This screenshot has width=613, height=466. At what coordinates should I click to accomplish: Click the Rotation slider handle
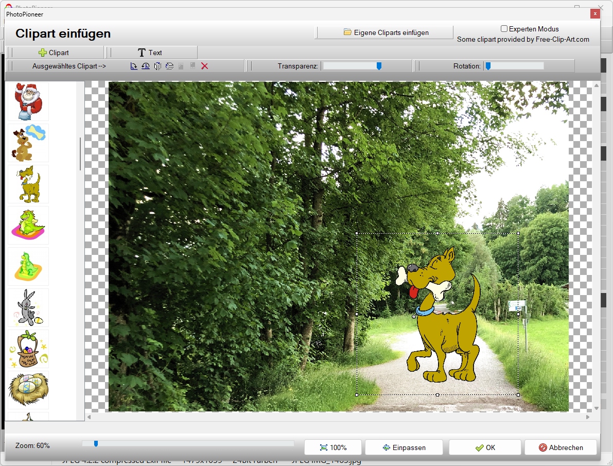point(488,66)
